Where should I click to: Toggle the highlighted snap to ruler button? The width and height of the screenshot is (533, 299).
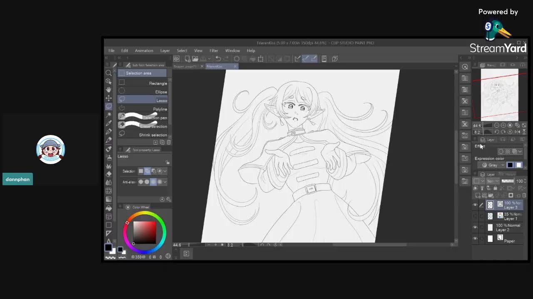pyautogui.click(x=306, y=59)
